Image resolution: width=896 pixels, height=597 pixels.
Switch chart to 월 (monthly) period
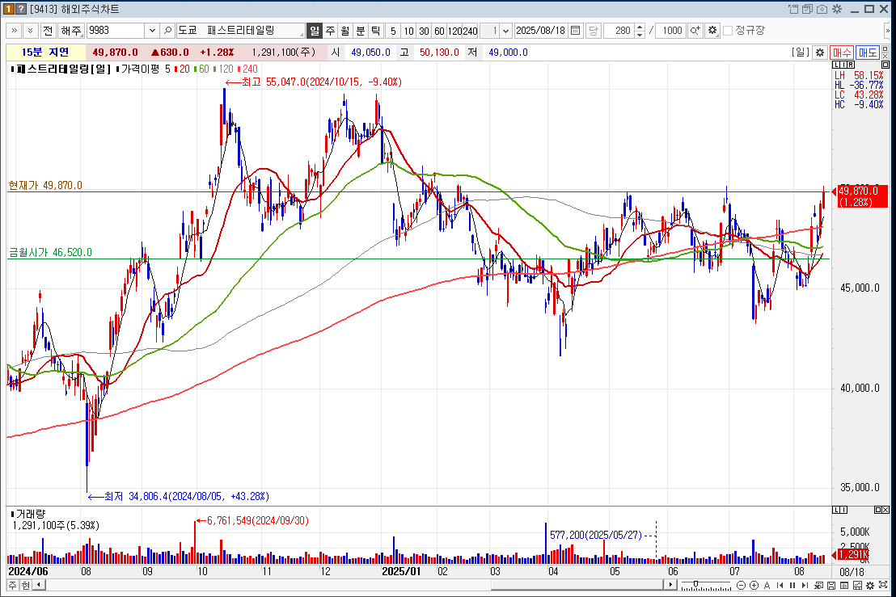tap(345, 31)
